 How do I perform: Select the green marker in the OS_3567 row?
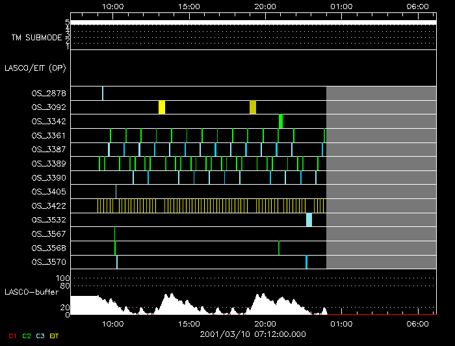coord(114,233)
